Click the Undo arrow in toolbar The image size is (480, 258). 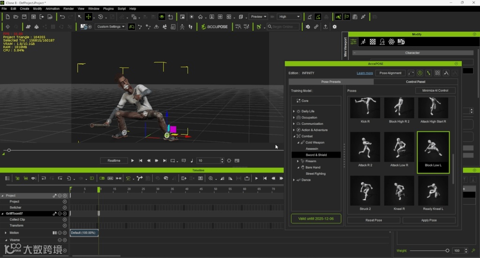(62, 17)
